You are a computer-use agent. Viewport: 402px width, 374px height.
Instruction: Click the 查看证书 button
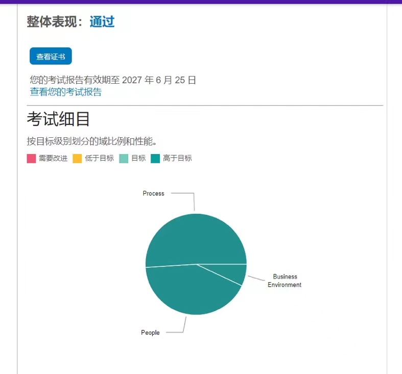pyautogui.click(x=51, y=56)
